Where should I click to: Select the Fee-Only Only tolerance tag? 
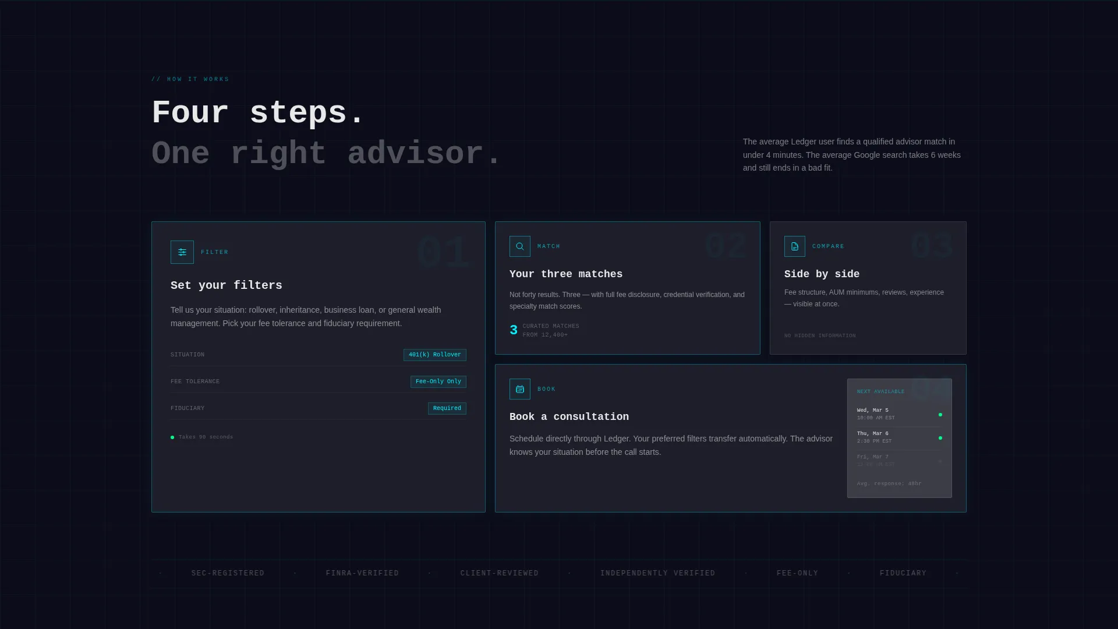(438, 381)
